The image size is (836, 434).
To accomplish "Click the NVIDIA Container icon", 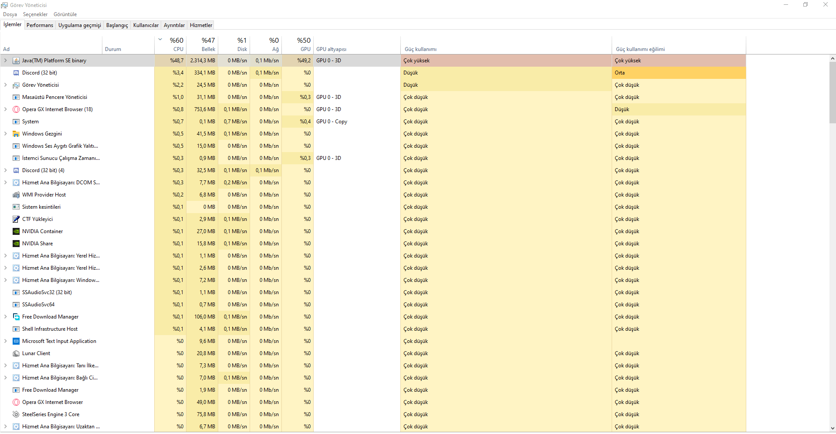I will click(x=16, y=231).
